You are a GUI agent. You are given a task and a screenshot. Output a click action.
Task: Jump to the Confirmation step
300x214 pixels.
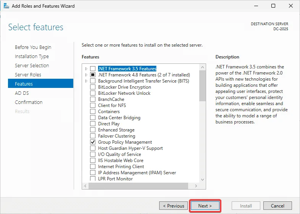tap(29, 102)
